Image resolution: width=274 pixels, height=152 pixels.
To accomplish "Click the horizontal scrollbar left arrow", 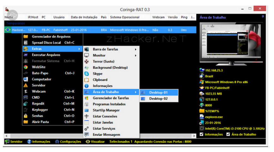I will [x=7, y=136].
